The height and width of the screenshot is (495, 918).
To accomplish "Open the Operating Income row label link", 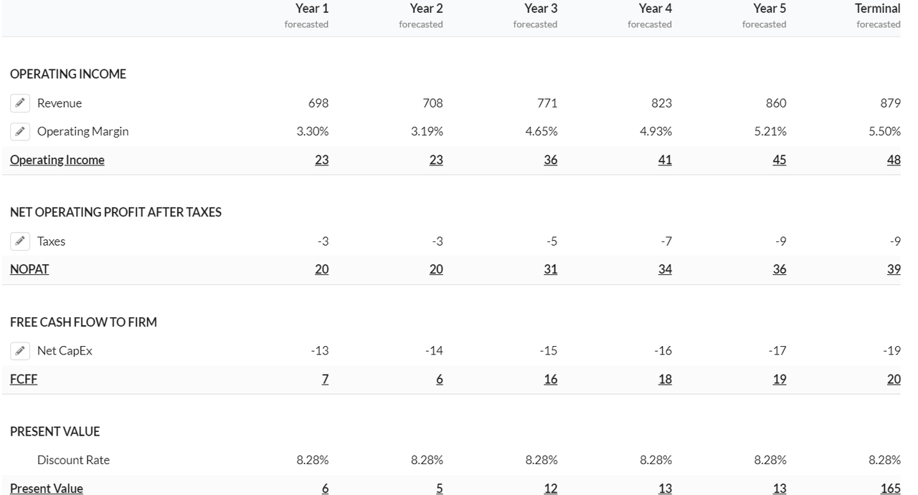I will click(x=57, y=160).
